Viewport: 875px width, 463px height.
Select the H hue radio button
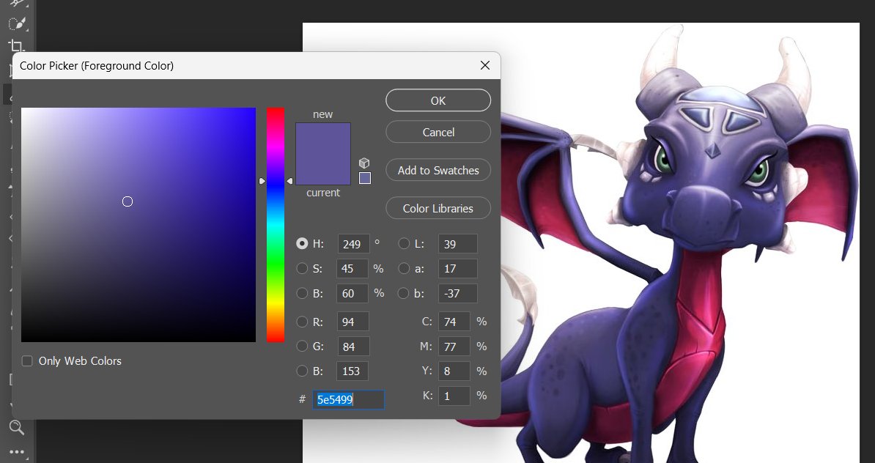[x=302, y=244]
